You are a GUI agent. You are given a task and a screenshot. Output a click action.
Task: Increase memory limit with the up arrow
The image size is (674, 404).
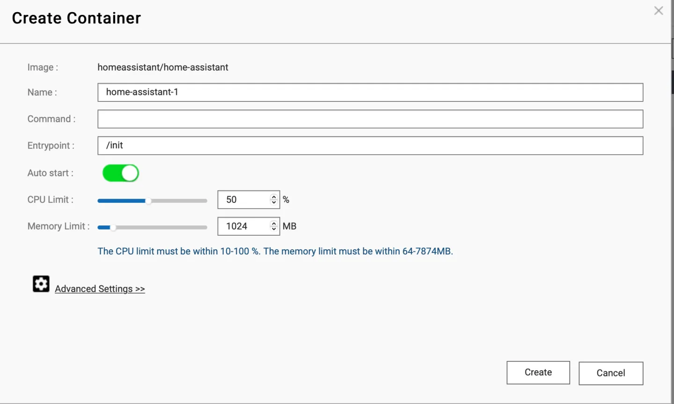point(274,224)
